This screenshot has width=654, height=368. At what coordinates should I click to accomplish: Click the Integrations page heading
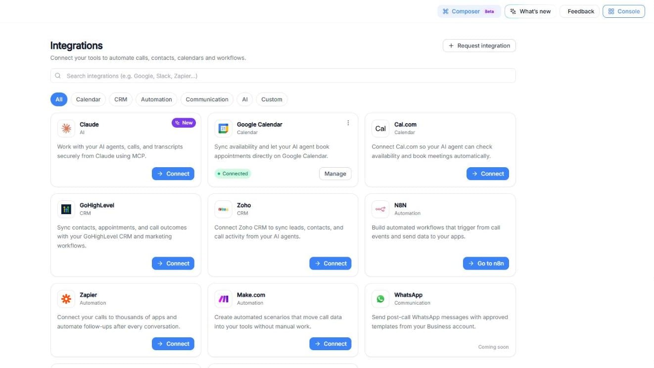[77, 46]
